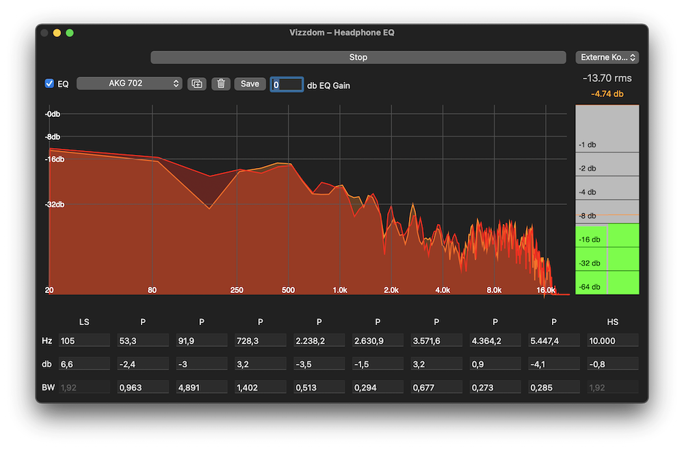
Task: Click the db field showing -3,5
Action: [319, 364]
